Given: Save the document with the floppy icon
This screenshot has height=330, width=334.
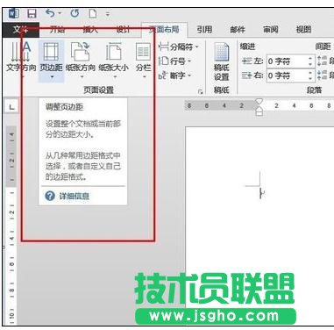Looking at the screenshot, I should coord(32,14).
